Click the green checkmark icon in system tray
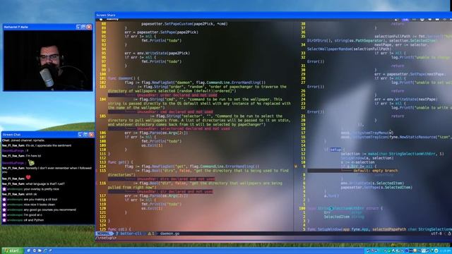The height and width of the screenshot is (254, 452). click(389, 251)
